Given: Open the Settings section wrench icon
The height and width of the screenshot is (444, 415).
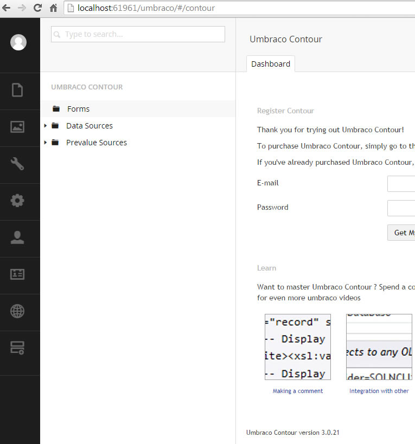Looking at the screenshot, I should [x=17, y=164].
